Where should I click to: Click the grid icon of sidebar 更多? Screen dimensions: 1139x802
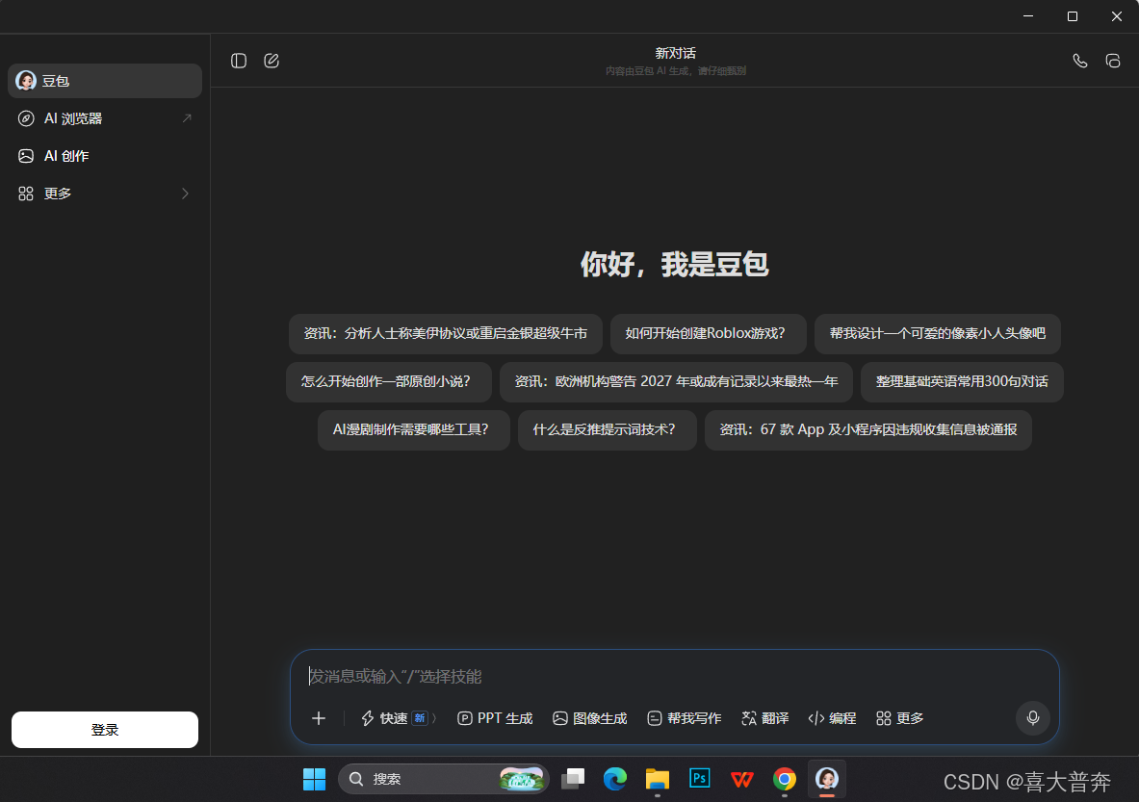(x=26, y=194)
